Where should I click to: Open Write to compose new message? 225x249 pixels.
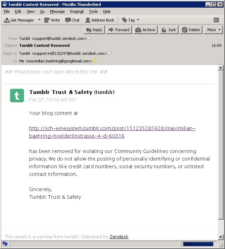[52, 20]
